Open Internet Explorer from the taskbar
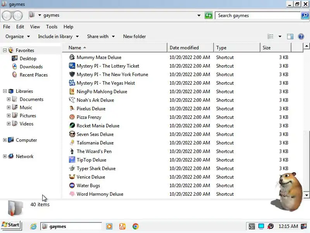Viewport: 310px width, 233px height. [33, 226]
